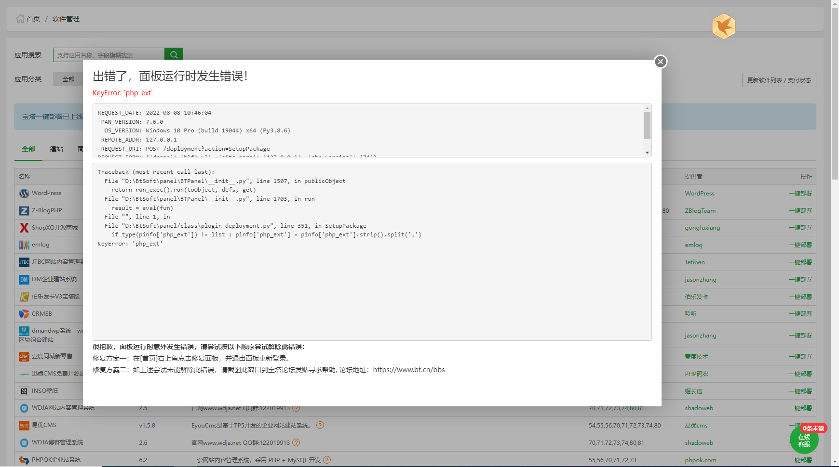Switch to the 全部 tab
The width and height of the screenshot is (839, 467).
pyautogui.click(x=28, y=149)
